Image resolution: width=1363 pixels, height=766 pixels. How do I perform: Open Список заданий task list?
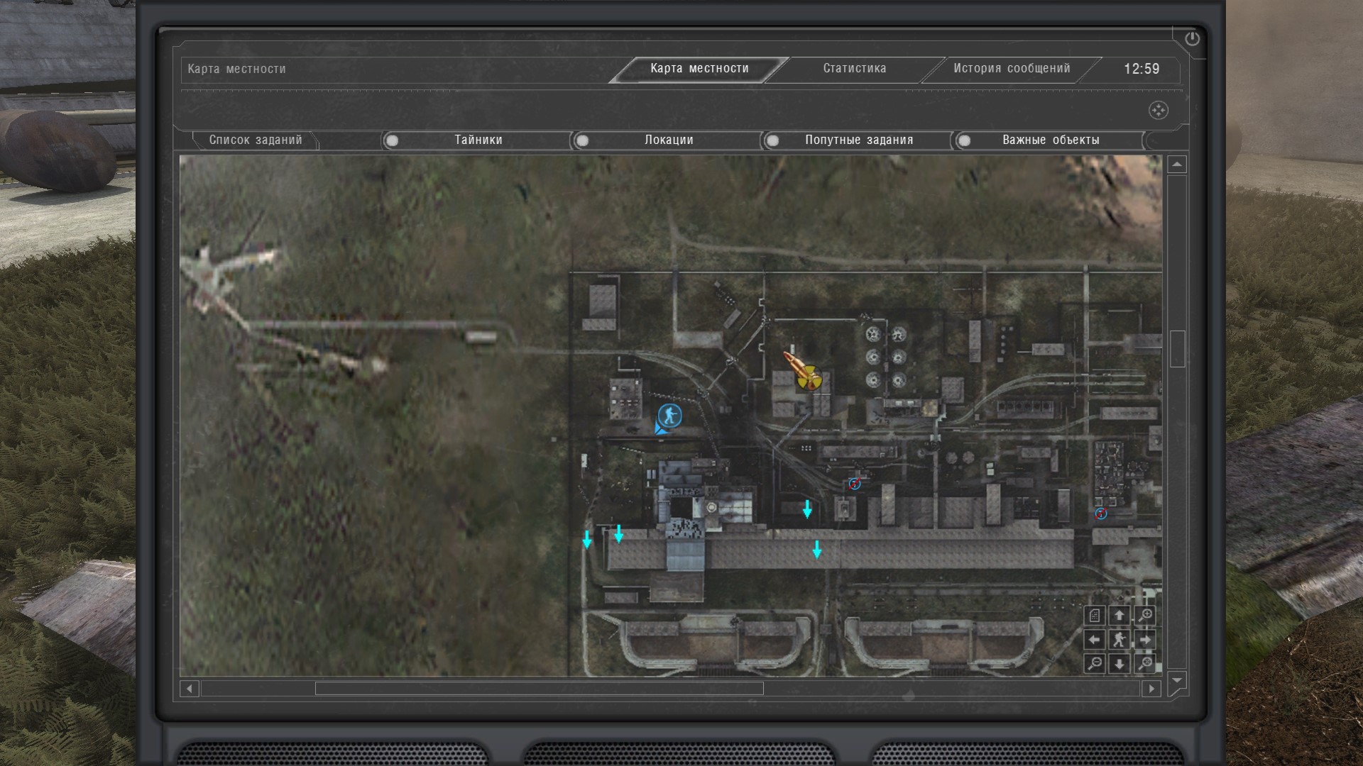pos(256,140)
